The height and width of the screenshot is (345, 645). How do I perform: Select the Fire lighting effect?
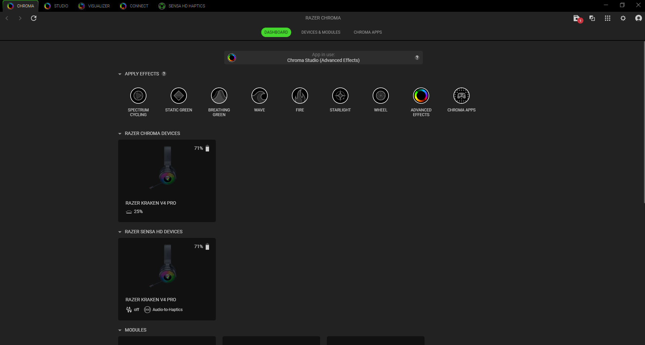pyautogui.click(x=300, y=96)
